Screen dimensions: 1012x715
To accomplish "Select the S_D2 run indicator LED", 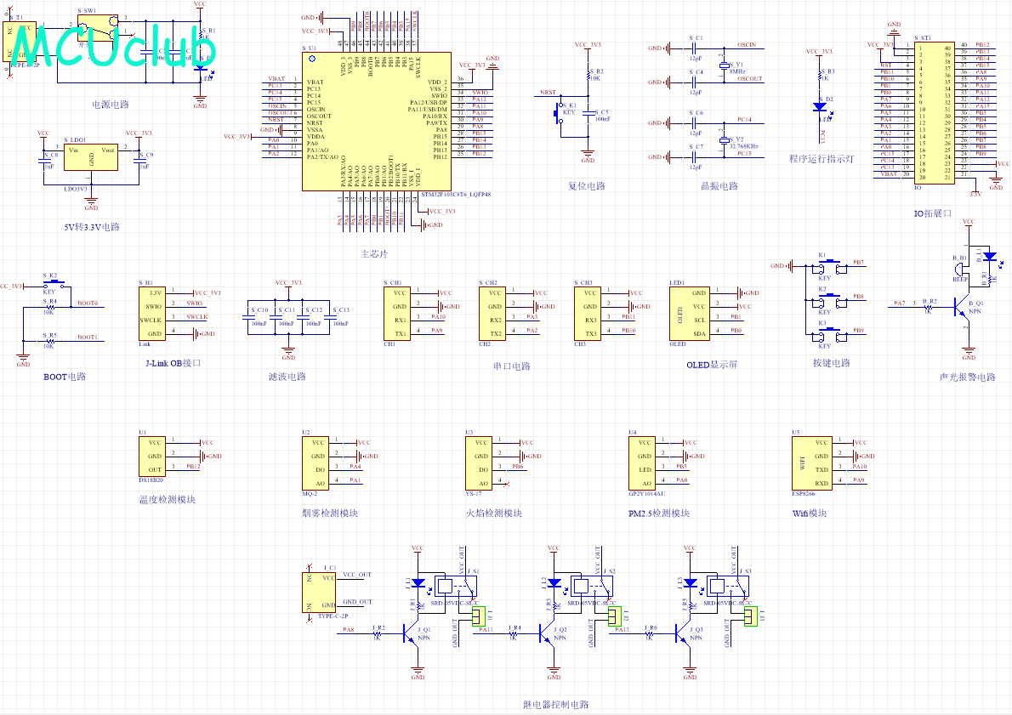I will click(820, 107).
